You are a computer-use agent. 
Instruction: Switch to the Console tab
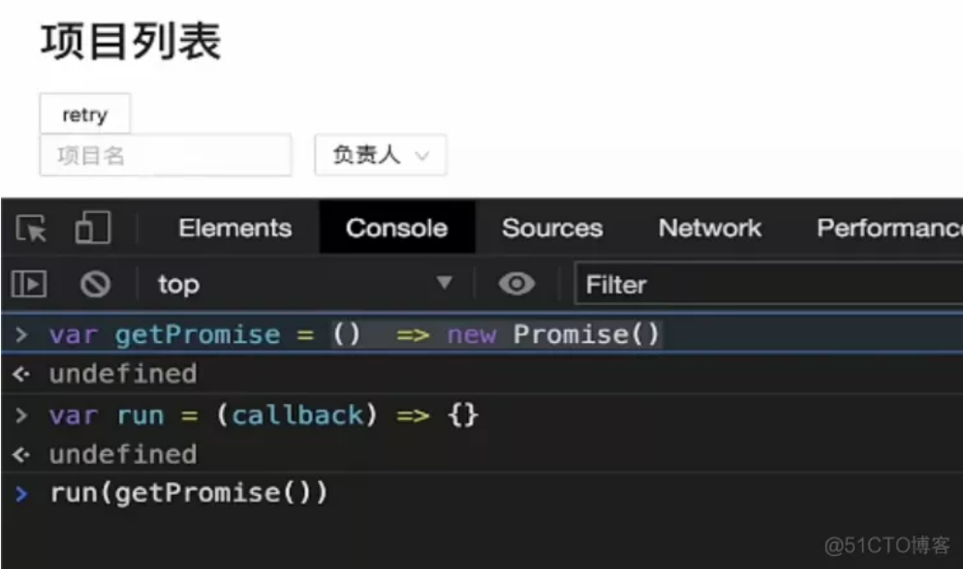pos(397,228)
